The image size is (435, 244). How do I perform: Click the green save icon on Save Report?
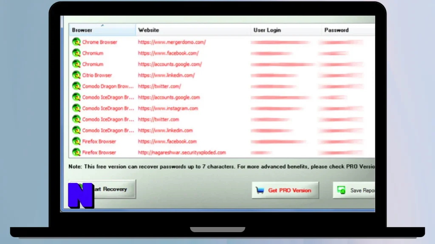(x=341, y=190)
